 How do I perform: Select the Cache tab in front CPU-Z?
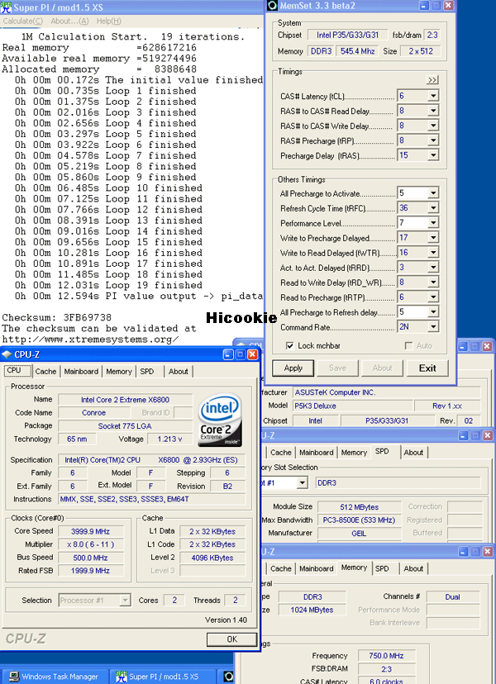(x=45, y=371)
